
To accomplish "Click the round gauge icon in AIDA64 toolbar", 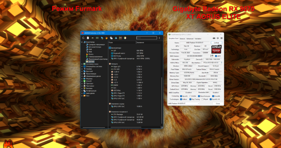I will click(x=125, y=38).
